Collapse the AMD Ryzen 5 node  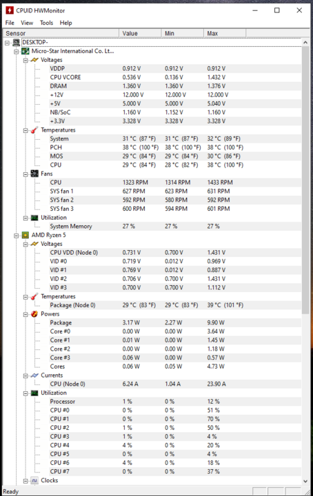point(16,236)
